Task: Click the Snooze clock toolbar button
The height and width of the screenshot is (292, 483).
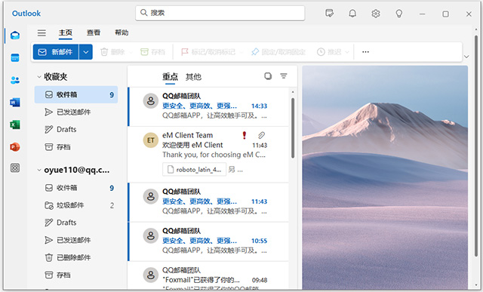Action: pos(329,52)
